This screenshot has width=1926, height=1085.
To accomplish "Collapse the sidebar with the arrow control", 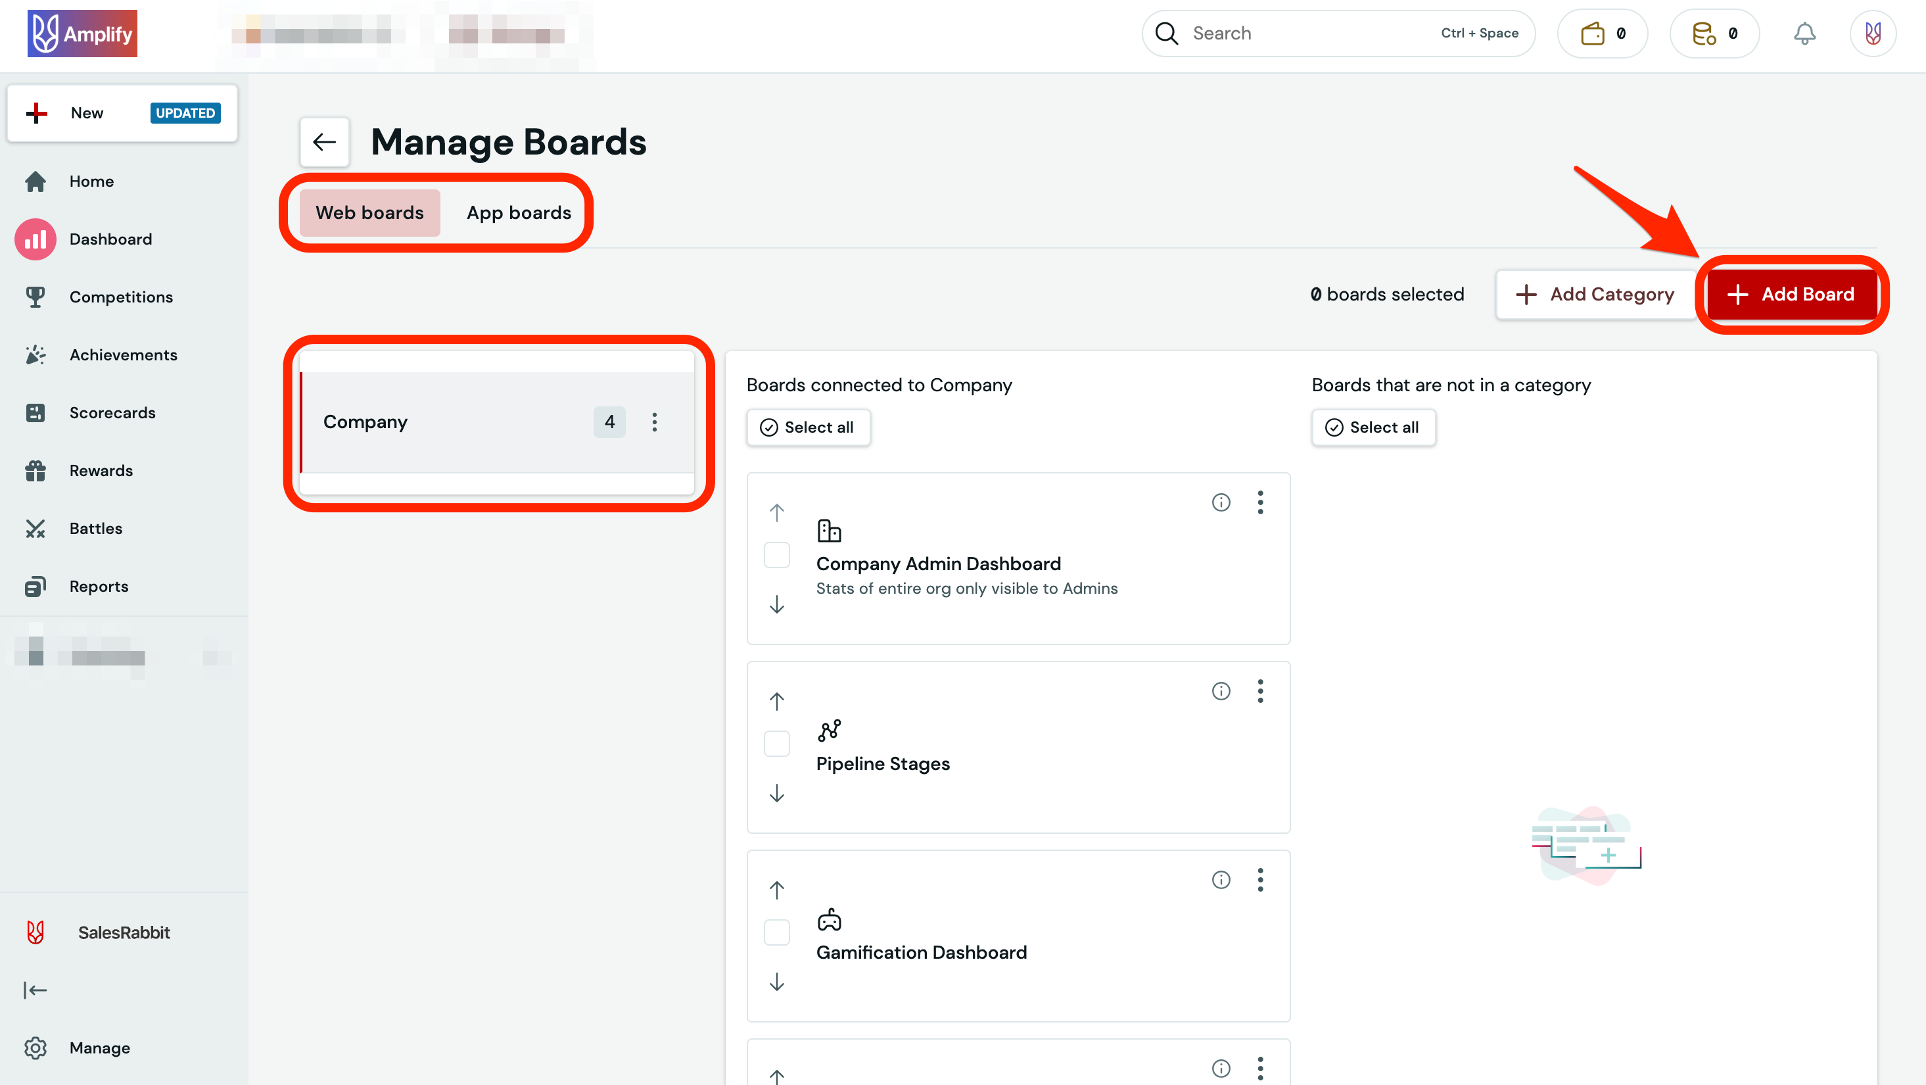I will tap(35, 989).
